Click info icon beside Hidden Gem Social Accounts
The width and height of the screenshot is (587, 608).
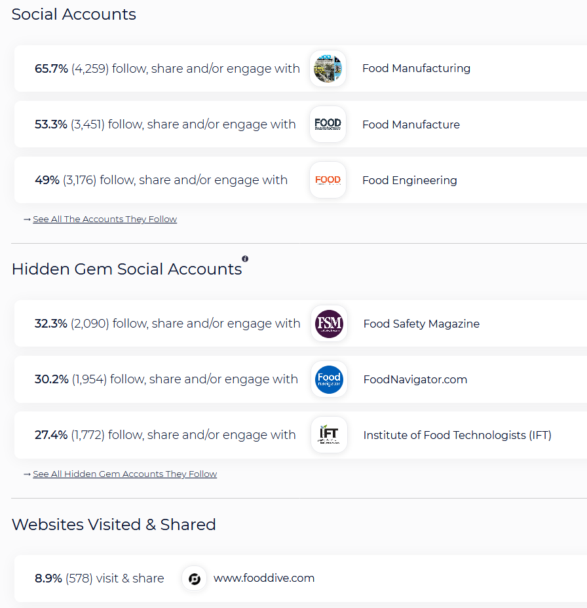coord(245,259)
